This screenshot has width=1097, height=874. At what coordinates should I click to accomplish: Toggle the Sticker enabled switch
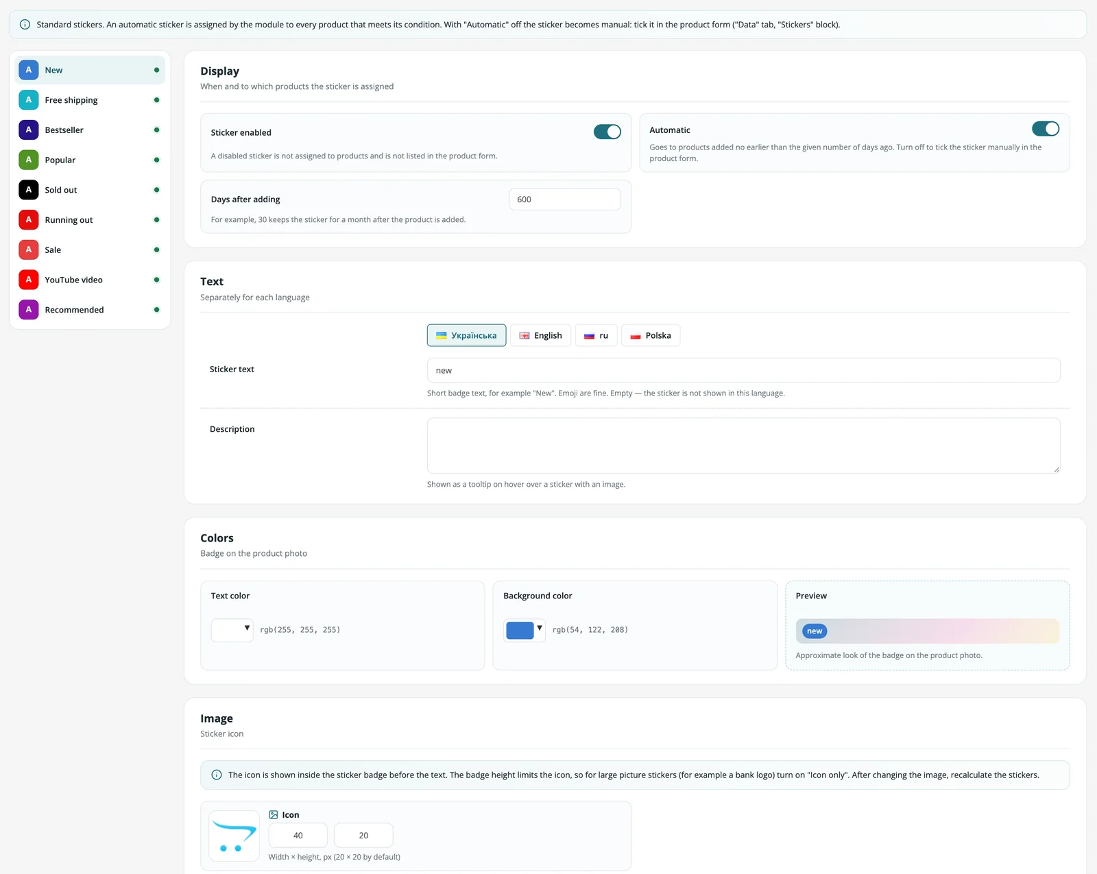(607, 132)
